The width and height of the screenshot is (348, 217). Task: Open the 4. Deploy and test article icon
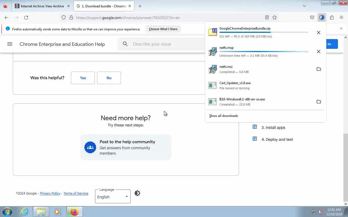coord(255,139)
